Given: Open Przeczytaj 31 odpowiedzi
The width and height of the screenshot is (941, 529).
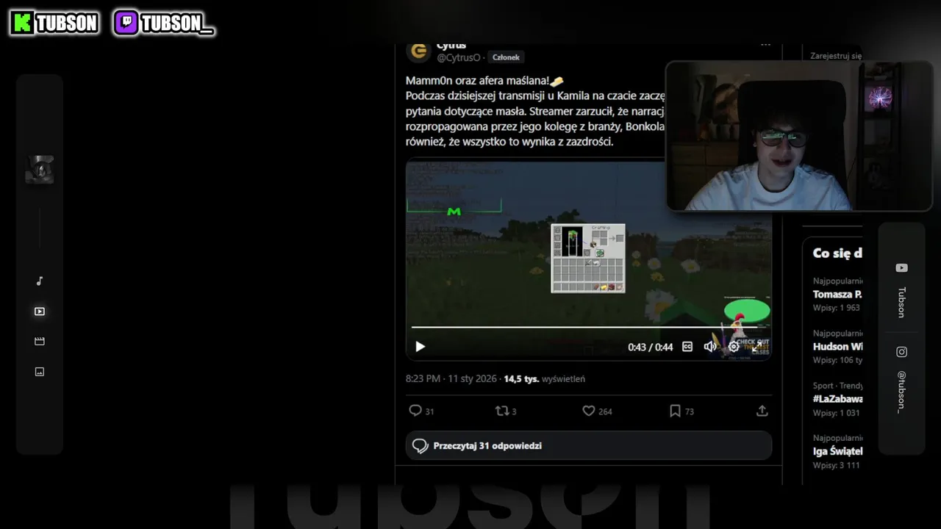Looking at the screenshot, I should (x=588, y=445).
